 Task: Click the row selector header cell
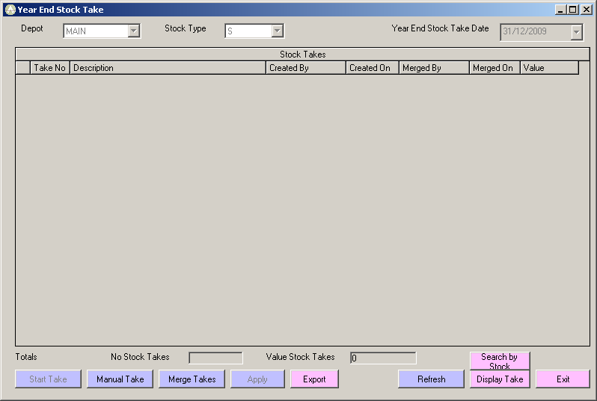point(23,68)
